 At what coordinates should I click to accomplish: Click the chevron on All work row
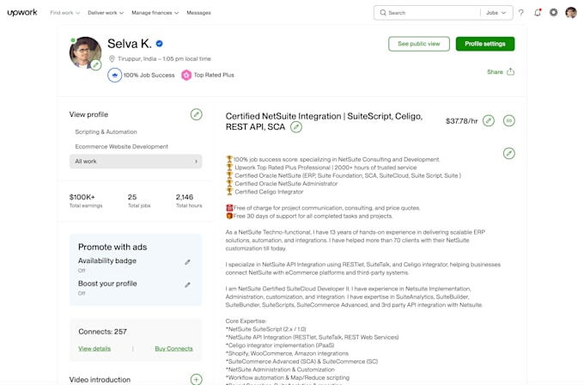coord(197,162)
